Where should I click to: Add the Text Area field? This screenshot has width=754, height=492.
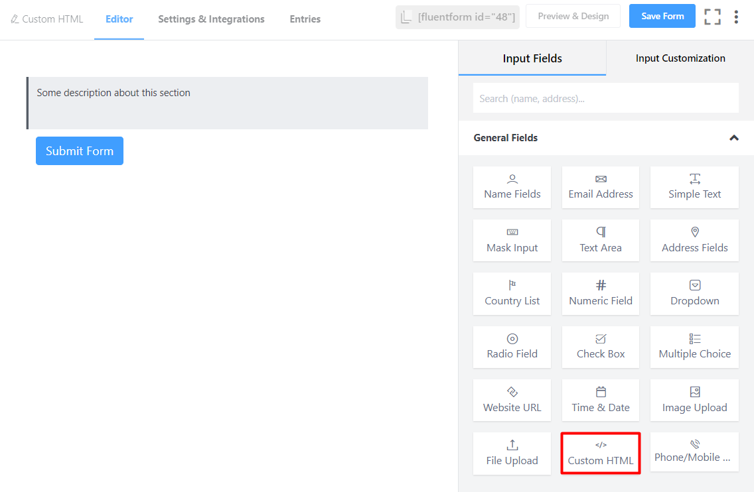601,241
